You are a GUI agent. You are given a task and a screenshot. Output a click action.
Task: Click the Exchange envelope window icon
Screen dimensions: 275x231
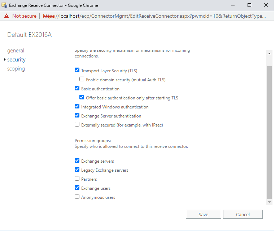click(x=4, y=5)
